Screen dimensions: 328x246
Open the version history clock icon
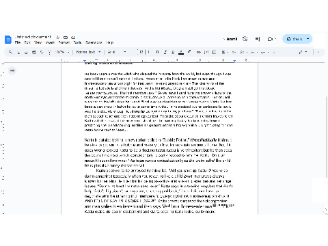tap(245, 39)
